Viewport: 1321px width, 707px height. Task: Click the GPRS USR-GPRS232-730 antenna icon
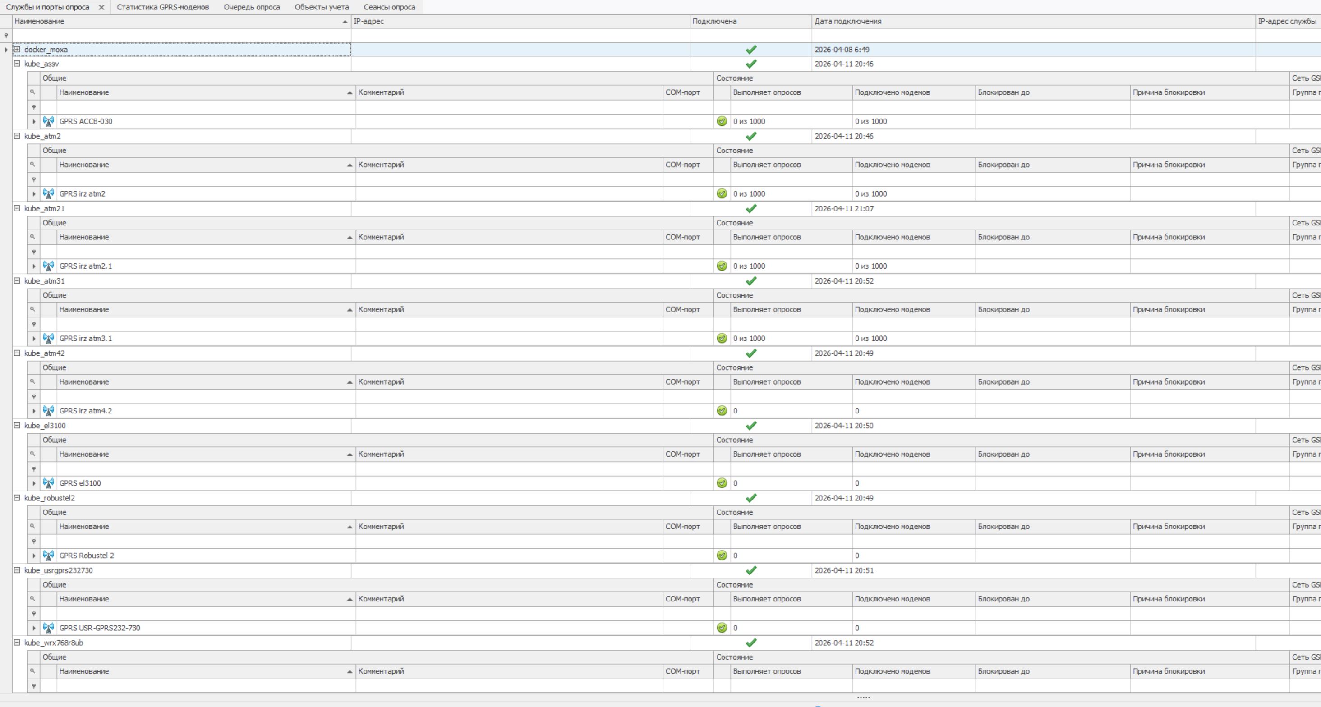click(x=49, y=628)
